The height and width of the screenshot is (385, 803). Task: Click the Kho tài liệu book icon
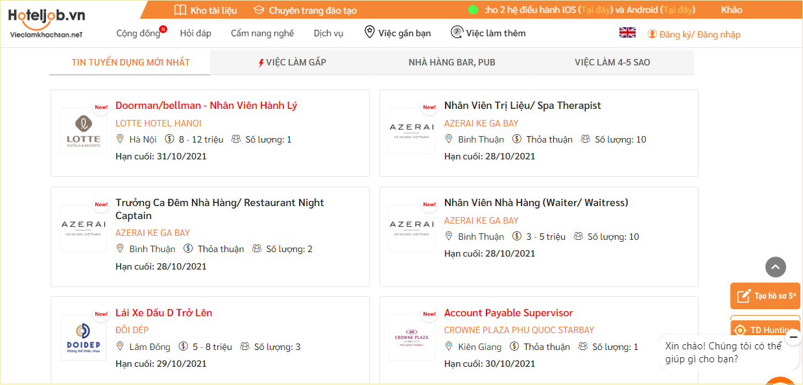[x=180, y=10]
